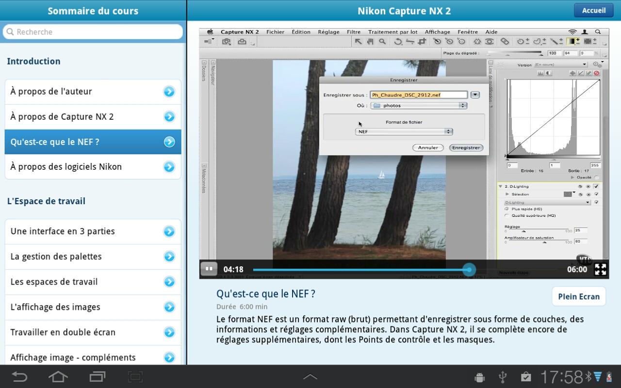Viewport: 621px width, 388px height.
Task: Open the lesson "Travailler en double écran"
Action: (93, 332)
